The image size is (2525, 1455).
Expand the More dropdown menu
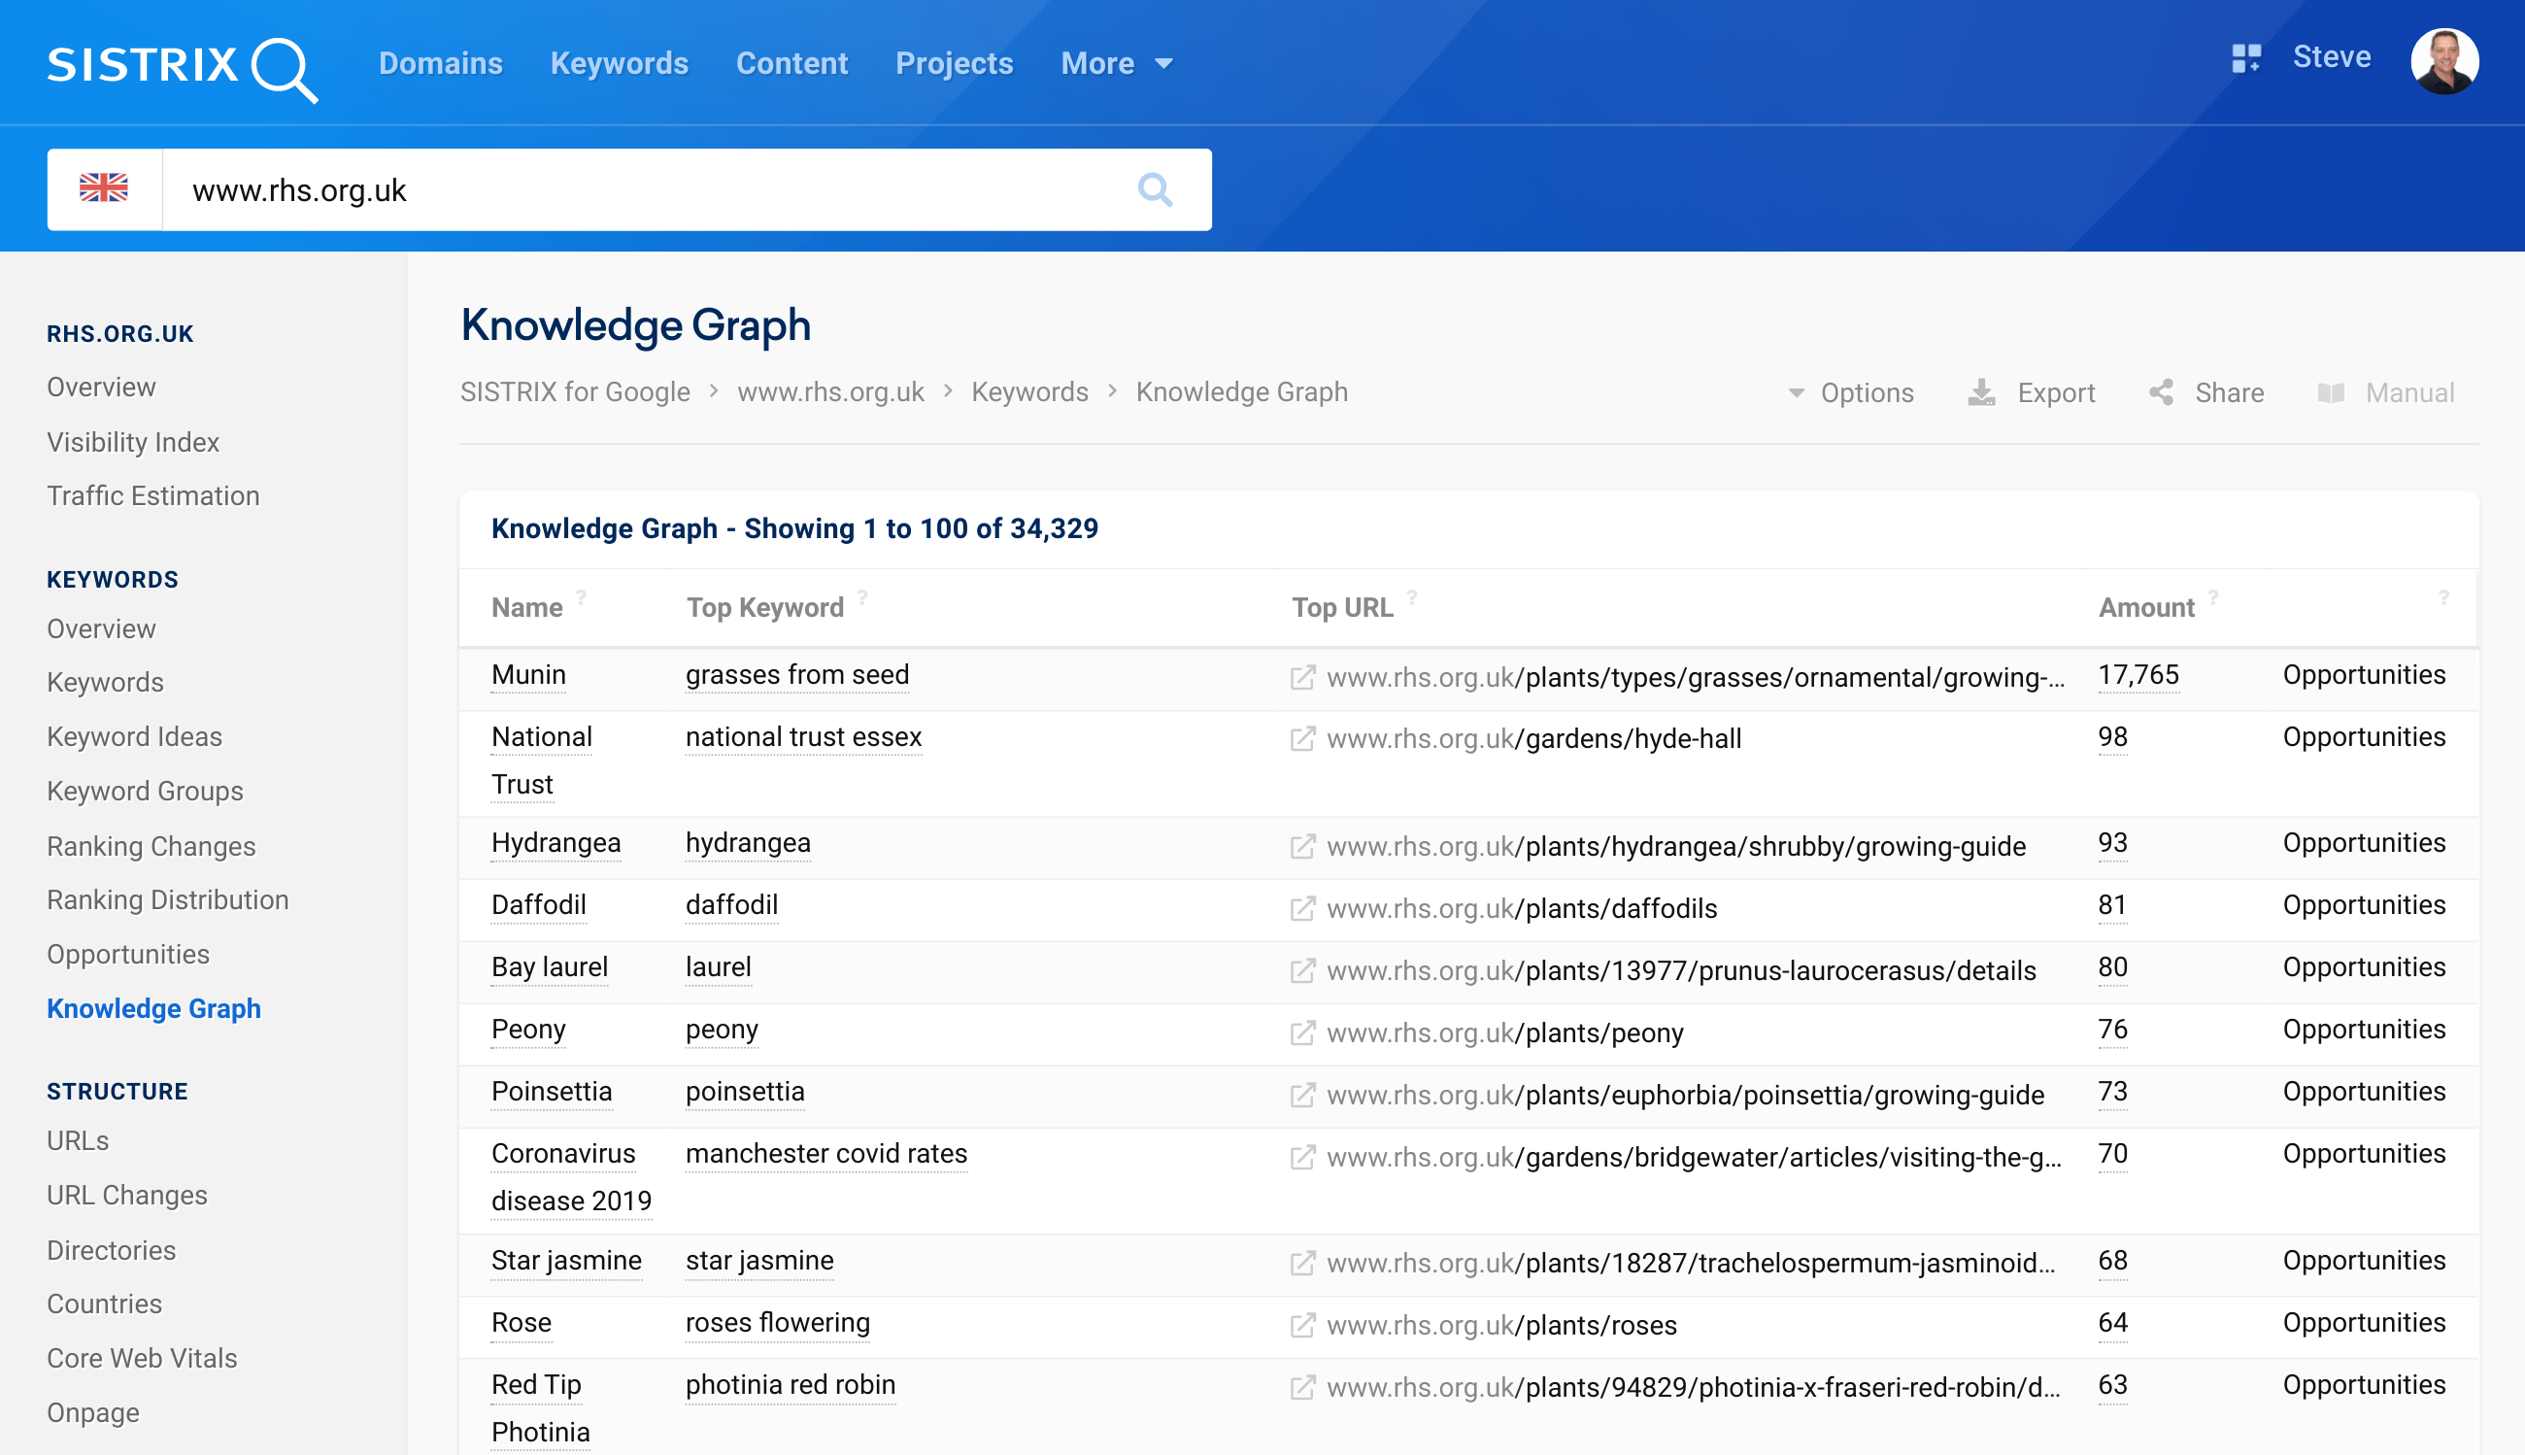[x=1116, y=64]
